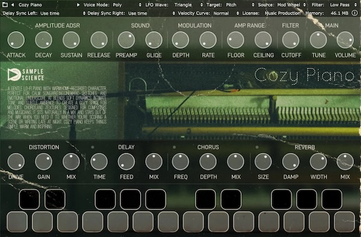Click the Reverb Size knob
Viewport: 361px width, 237px height.
pos(263,161)
